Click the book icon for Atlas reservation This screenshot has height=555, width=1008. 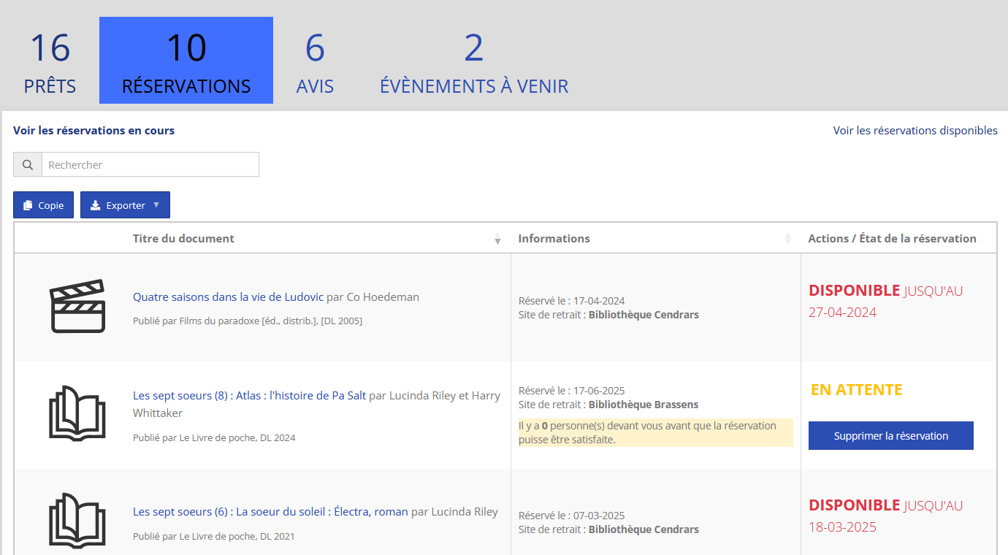[x=77, y=413]
